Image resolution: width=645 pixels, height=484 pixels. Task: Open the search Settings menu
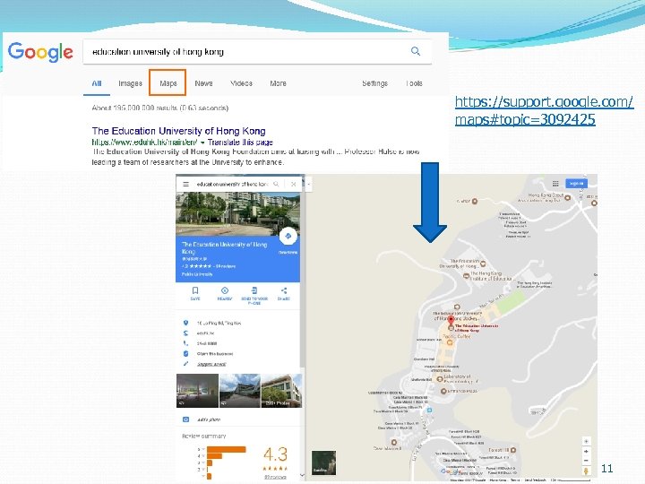point(374,83)
